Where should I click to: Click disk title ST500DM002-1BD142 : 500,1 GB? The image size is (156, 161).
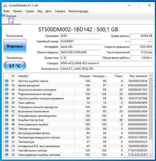(x=78, y=29)
